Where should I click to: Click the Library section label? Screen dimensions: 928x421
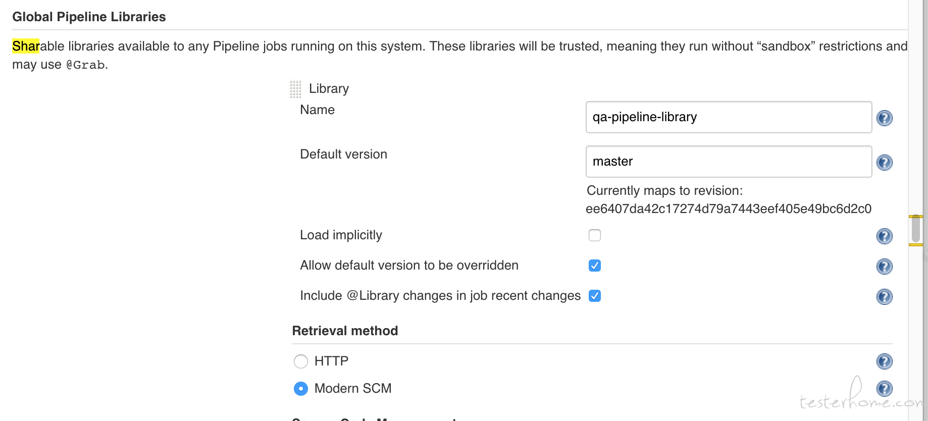(329, 89)
